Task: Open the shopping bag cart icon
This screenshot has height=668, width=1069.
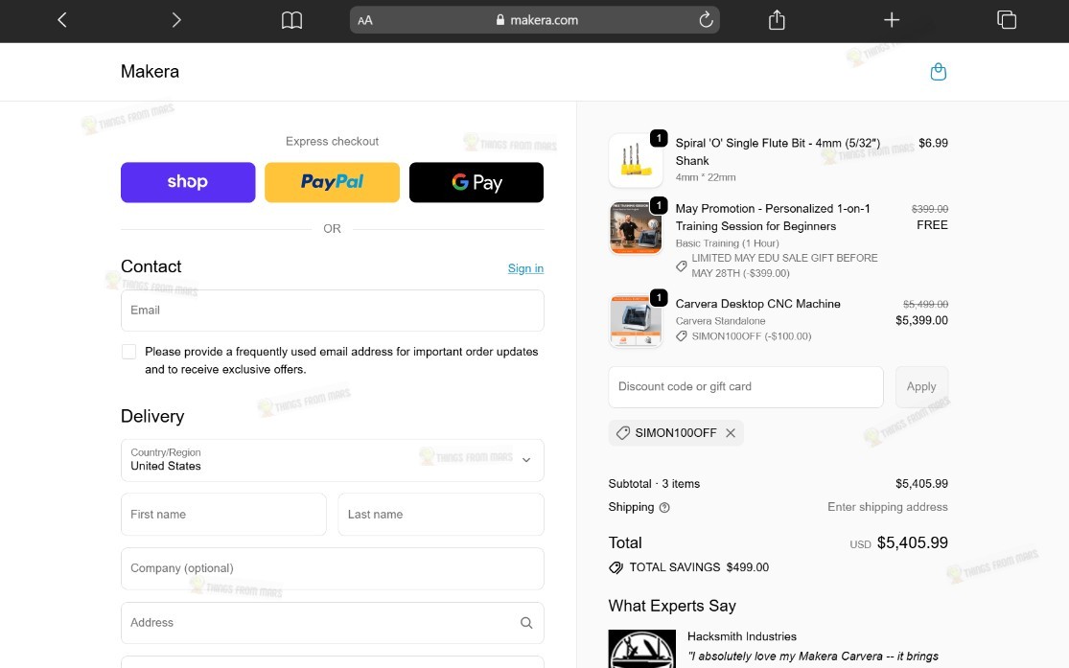Action: pyautogui.click(x=938, y=72)
